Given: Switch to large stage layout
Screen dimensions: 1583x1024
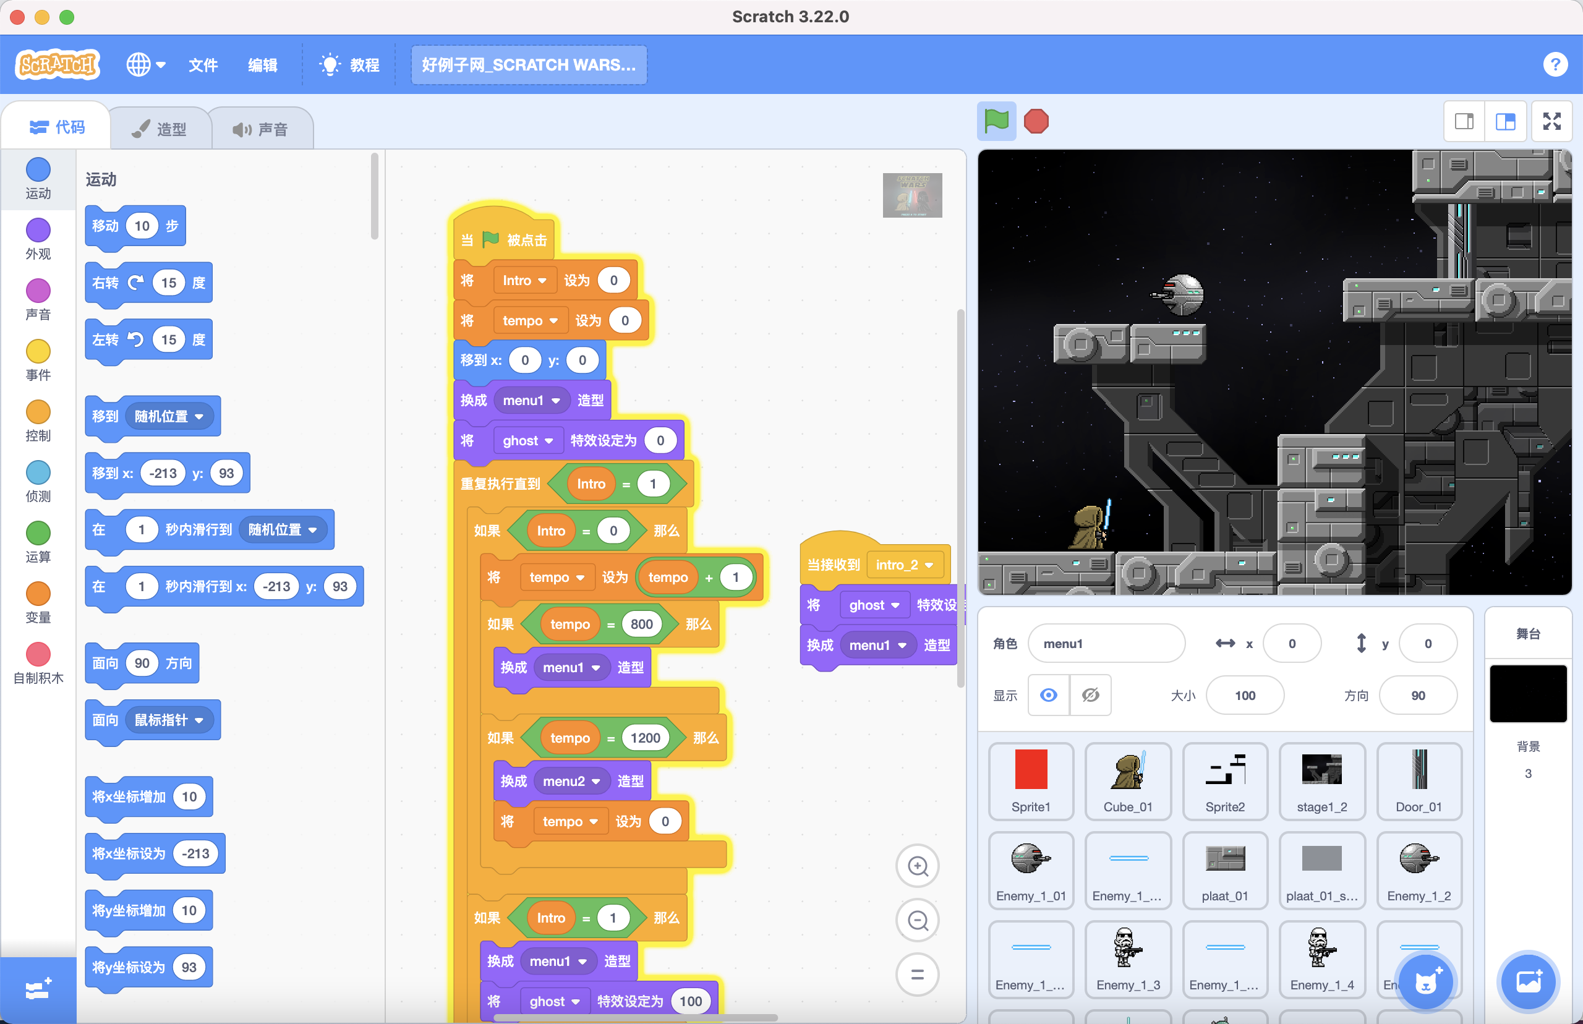Looking at the screenshot, I should pyautogui.click(x=1505, y=121).
